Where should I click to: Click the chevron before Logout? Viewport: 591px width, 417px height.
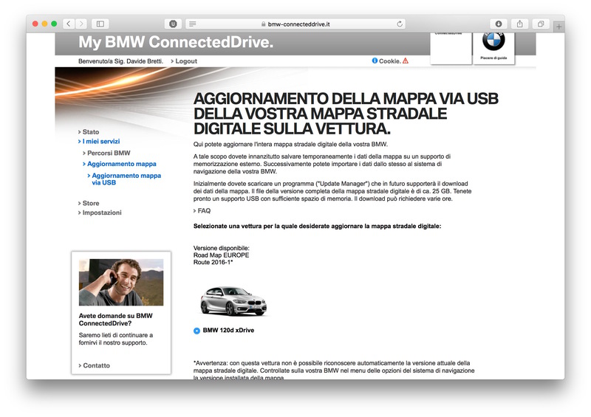(172, 61)
